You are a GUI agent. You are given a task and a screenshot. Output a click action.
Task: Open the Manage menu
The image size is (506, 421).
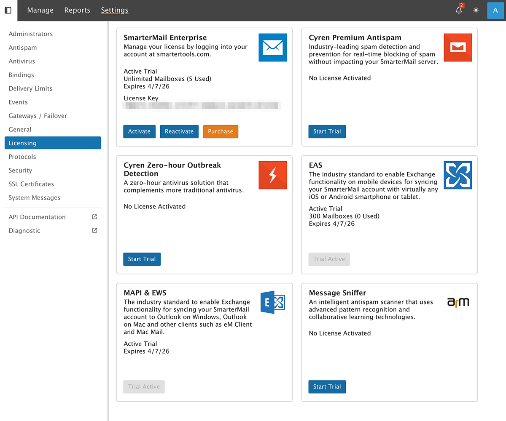pos(40,11)
